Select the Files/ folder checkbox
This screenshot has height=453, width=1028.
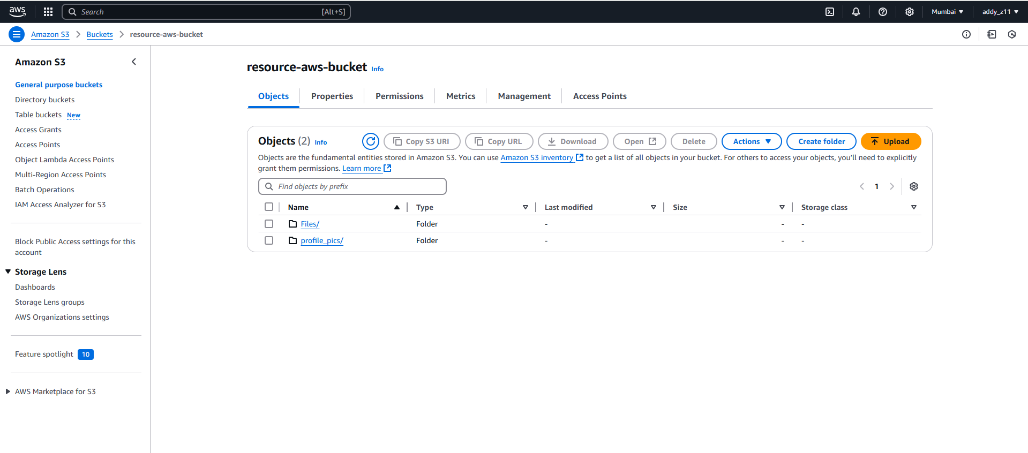pos(269,224)
